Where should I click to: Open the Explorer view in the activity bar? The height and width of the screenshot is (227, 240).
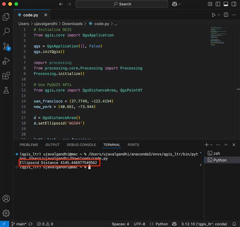pyautogui.click(x=6, y=17)
